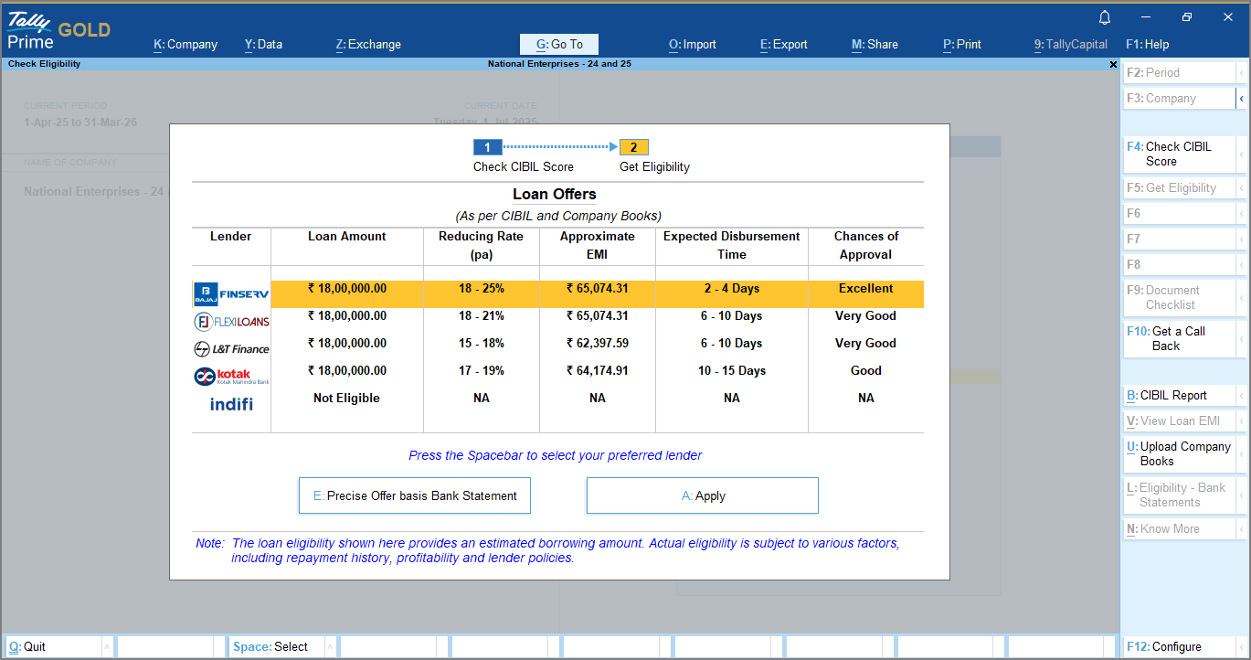Expand arrow beside F4: Check CIBIL Score

(1242, 154)
